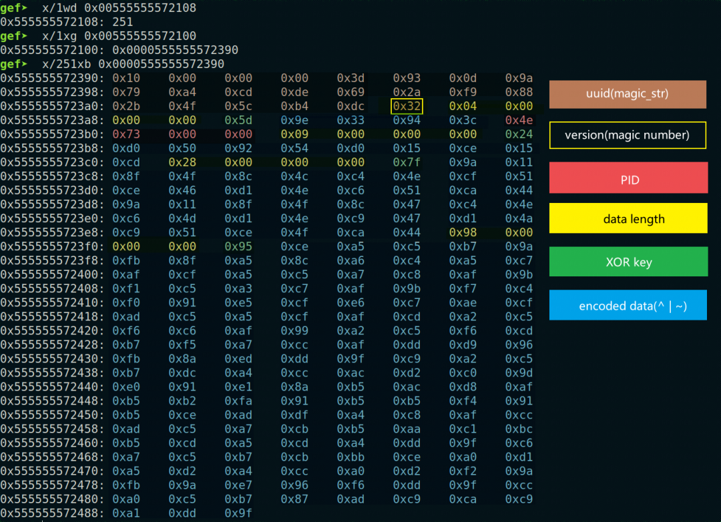Click green byte 0x7f in row 0x5555555723c0
This screenshot has width=721, height=522.
[x=407, y=162]
